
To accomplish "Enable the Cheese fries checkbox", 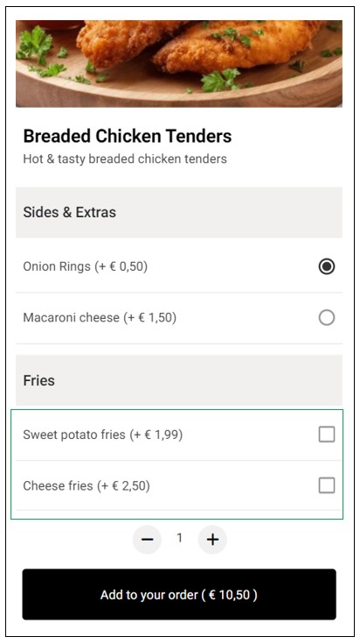I will coord(327,485).
